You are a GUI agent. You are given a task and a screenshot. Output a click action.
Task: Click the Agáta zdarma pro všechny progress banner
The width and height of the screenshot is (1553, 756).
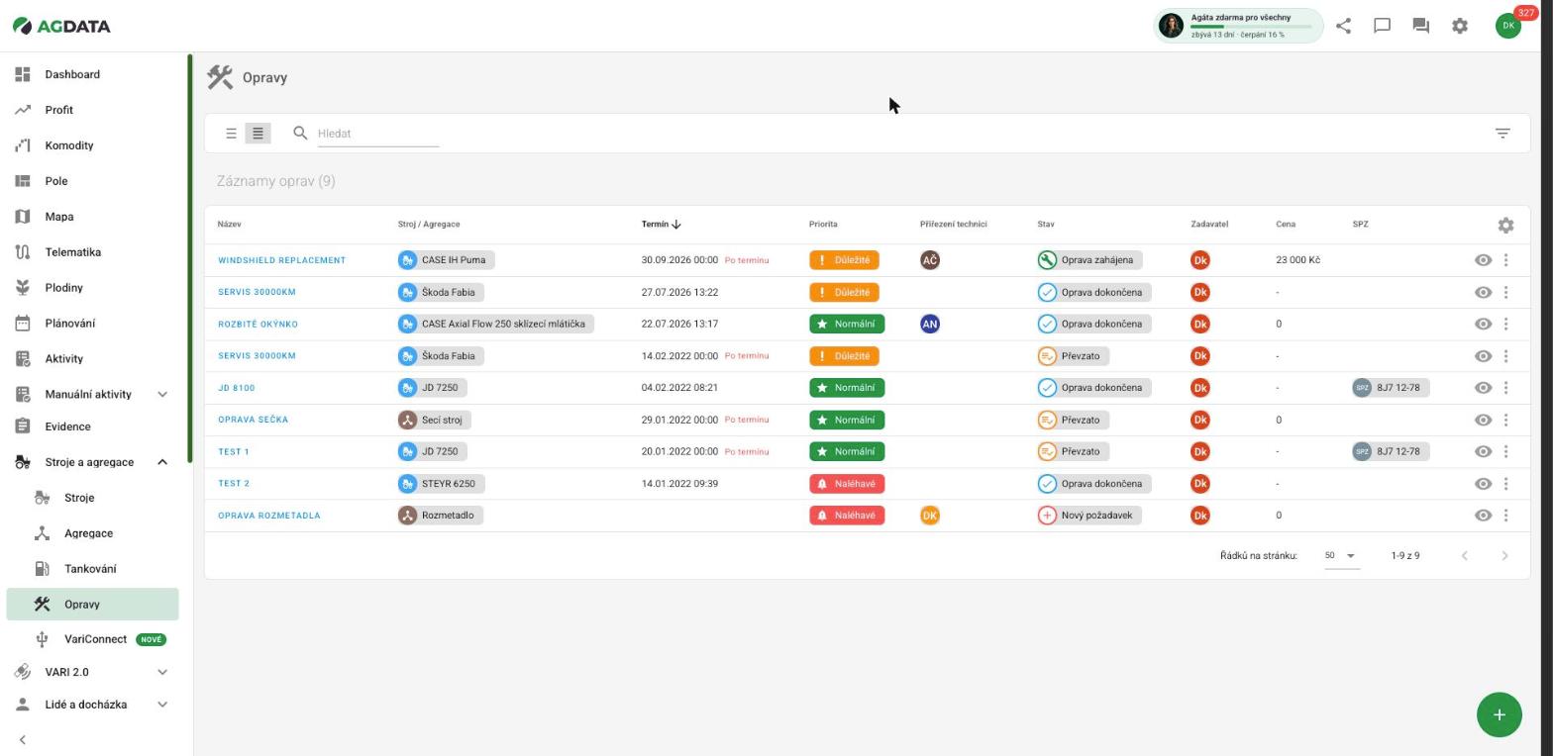point(1238,26)
